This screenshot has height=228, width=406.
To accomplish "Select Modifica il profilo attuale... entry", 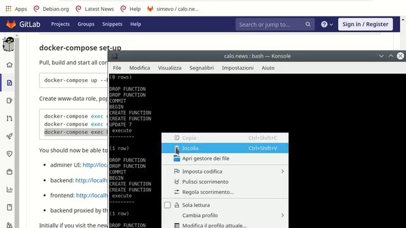I will (225, 225).
